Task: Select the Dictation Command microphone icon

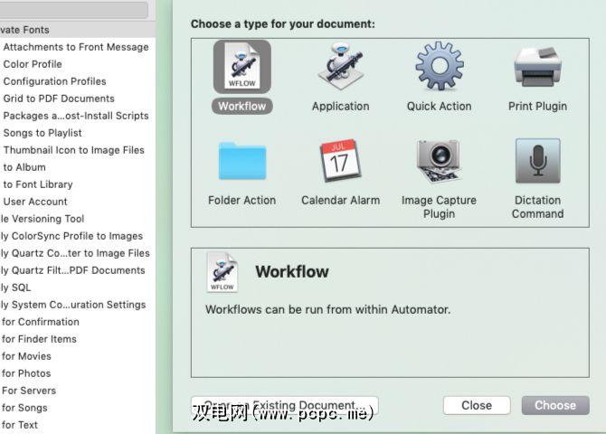Action: 537,161
